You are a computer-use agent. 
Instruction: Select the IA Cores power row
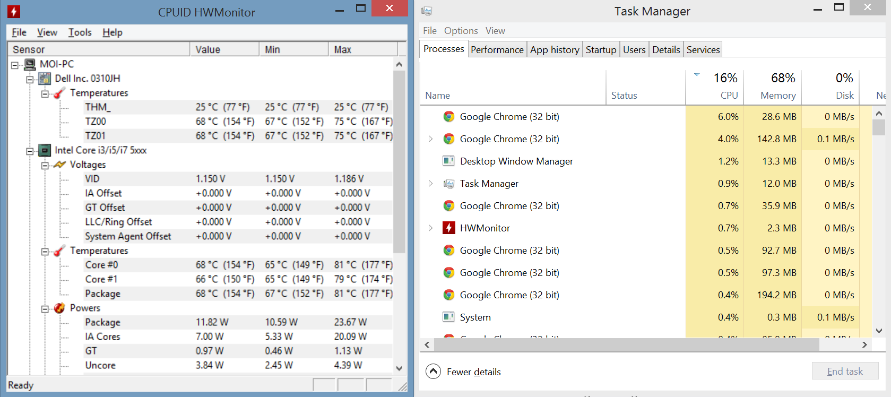click(238, 336)
